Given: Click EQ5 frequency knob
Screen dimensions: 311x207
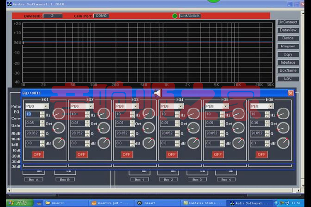Looking at the screenshot, I should (238, 114).
